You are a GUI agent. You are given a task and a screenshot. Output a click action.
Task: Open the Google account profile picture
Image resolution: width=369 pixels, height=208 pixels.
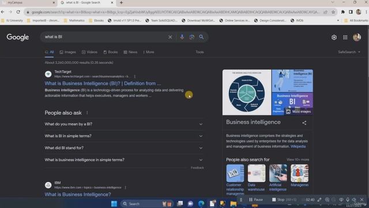click(357, 37)
